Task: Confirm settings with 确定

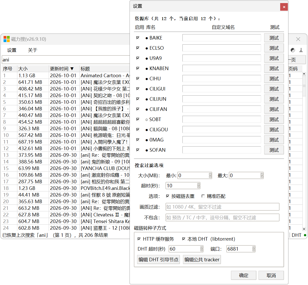Action: pos(244,275)
